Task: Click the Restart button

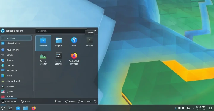Action: click(x=70, y=101)
